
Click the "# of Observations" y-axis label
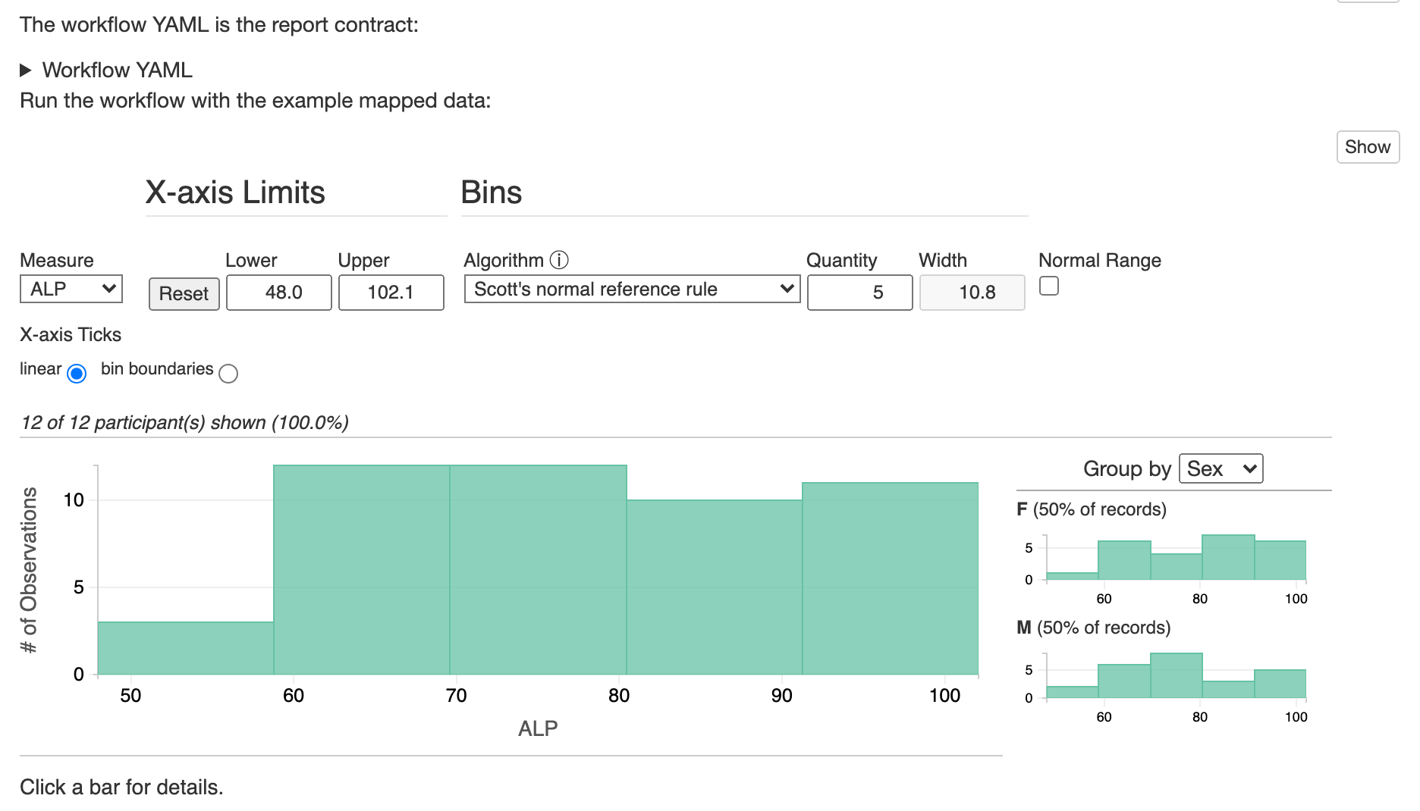pos(29,570)
